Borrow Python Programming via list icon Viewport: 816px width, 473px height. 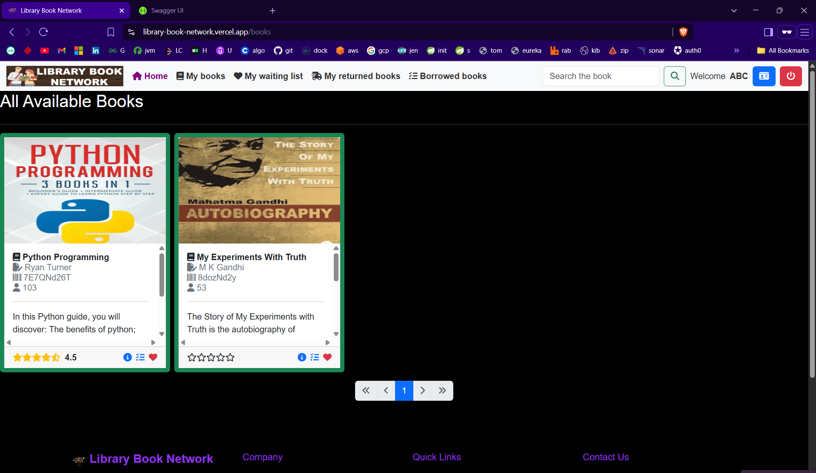pyautogui.click(x=140, y=357)
